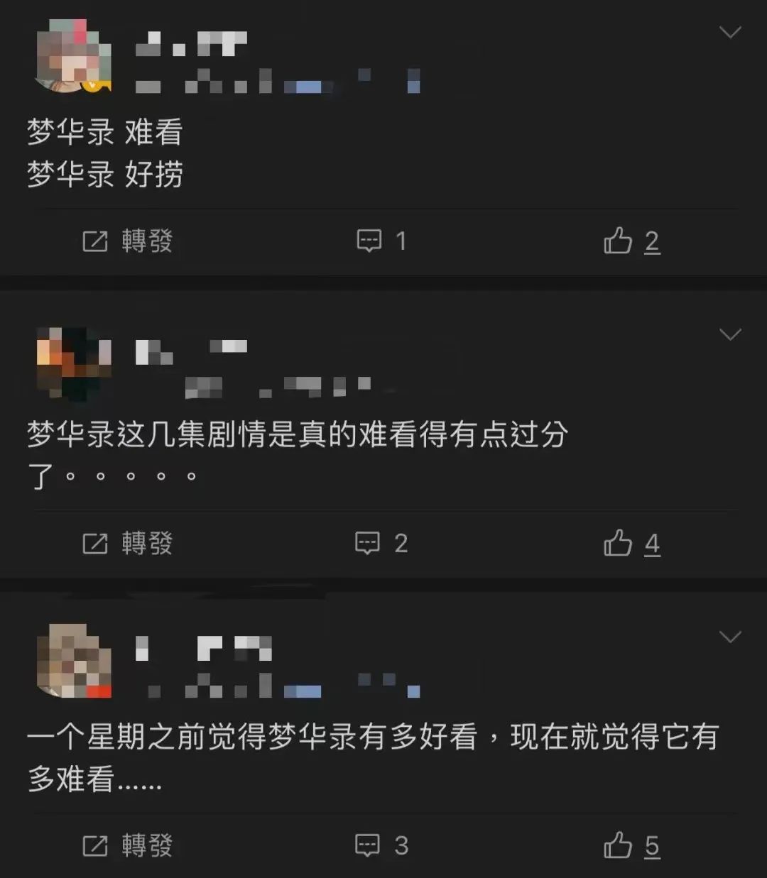
Task: Click the like count 4 on second post
Action: pyautogui.click(x=653, y=544)
